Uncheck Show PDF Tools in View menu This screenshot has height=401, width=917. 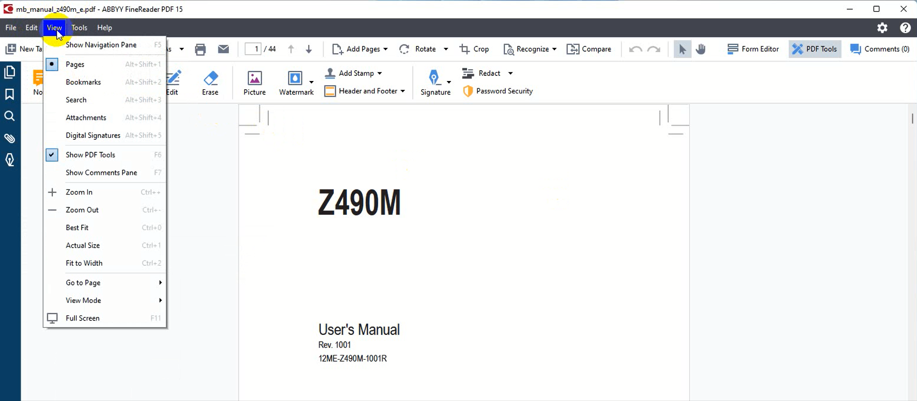click(90, 155)
